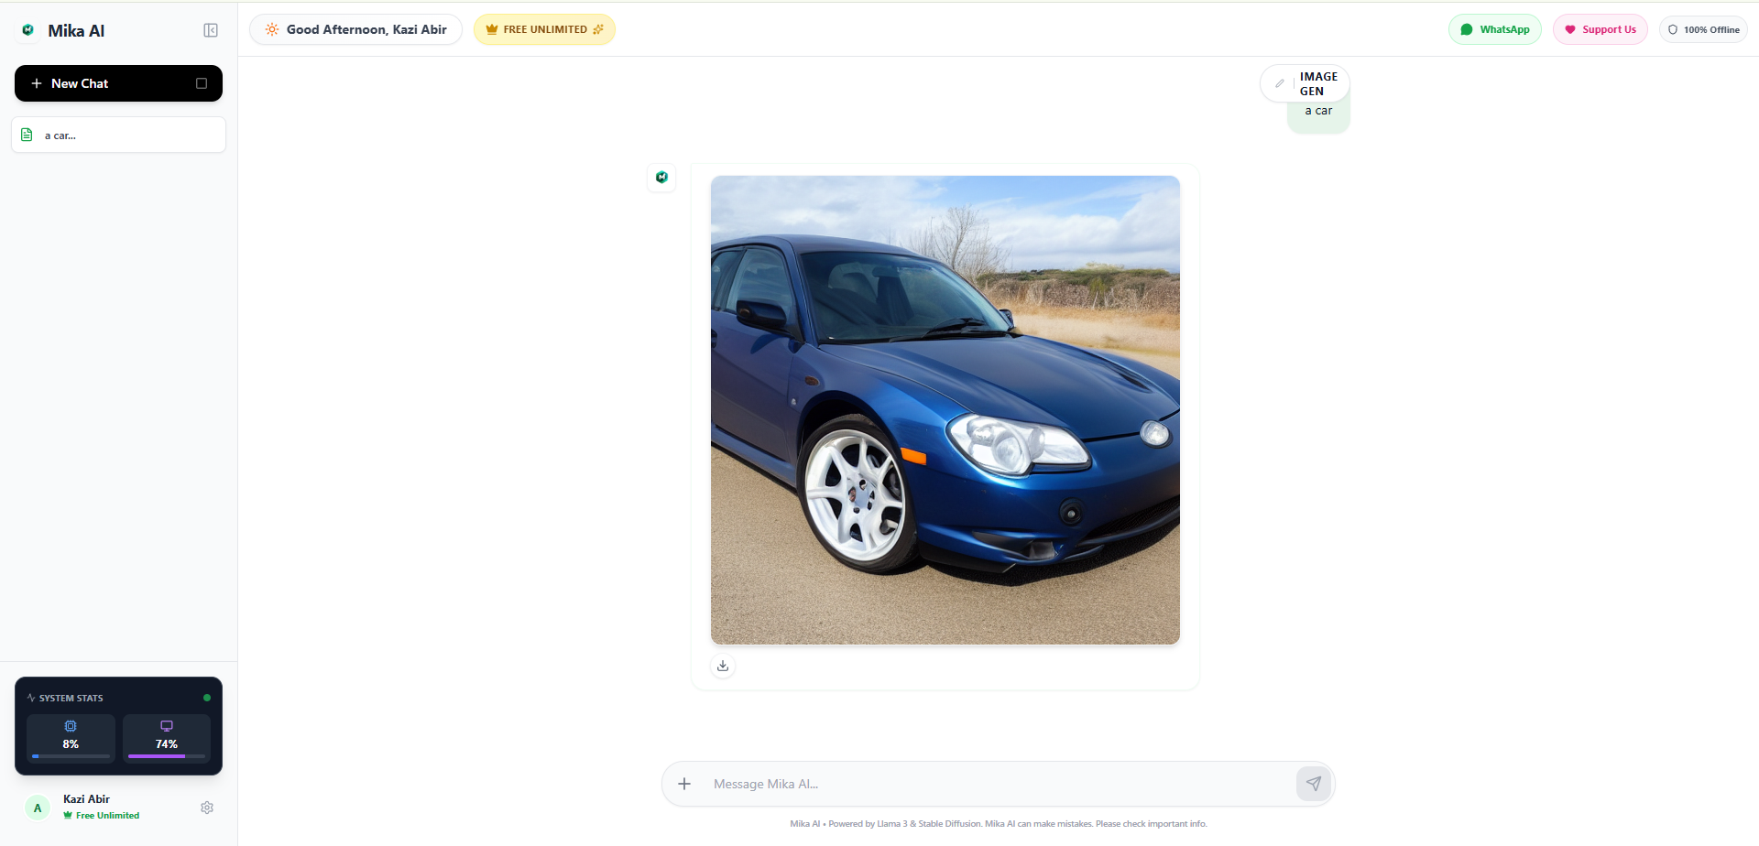
Task: Click the 100% Offline indicator
Action: point(1703,29)
